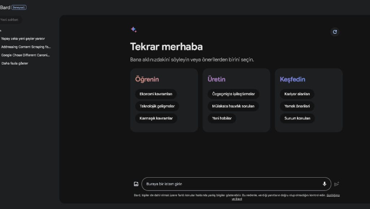Click the send prompt icon
The height and width of the screenshot is (209, 370).
point(337,184)
